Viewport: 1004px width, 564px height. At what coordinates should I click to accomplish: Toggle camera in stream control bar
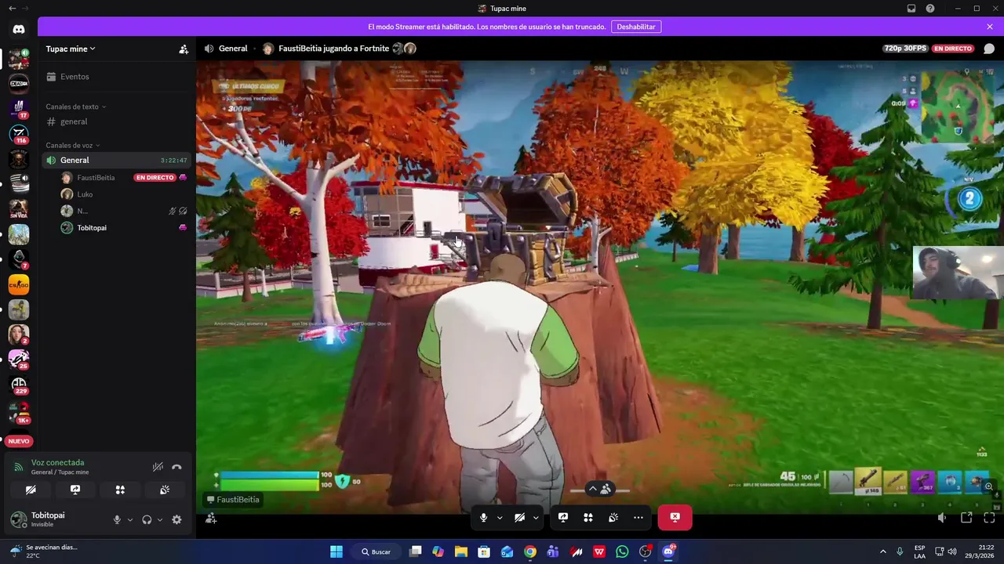(519, 518)
